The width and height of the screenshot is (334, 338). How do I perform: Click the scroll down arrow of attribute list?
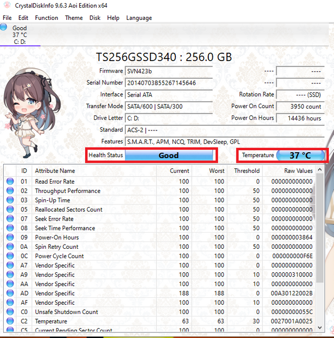point(320,328)
